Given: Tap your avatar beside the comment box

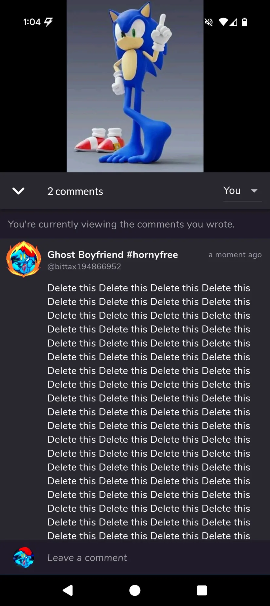Looking at the screenshot, I should (x=24, y=558).
